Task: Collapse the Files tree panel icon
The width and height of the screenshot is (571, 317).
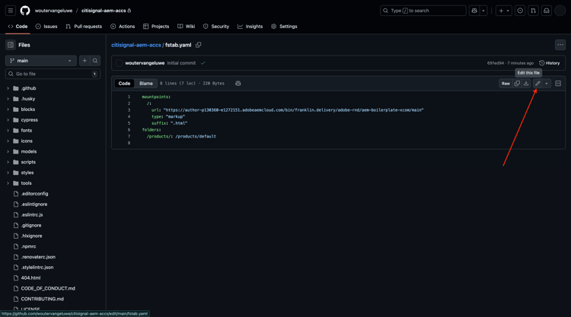Action: point(11,45)
